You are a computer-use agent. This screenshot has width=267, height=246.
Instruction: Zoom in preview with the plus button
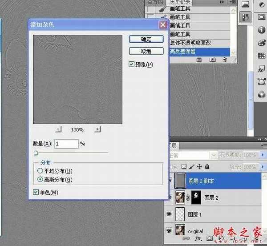[x=97, y=129]
